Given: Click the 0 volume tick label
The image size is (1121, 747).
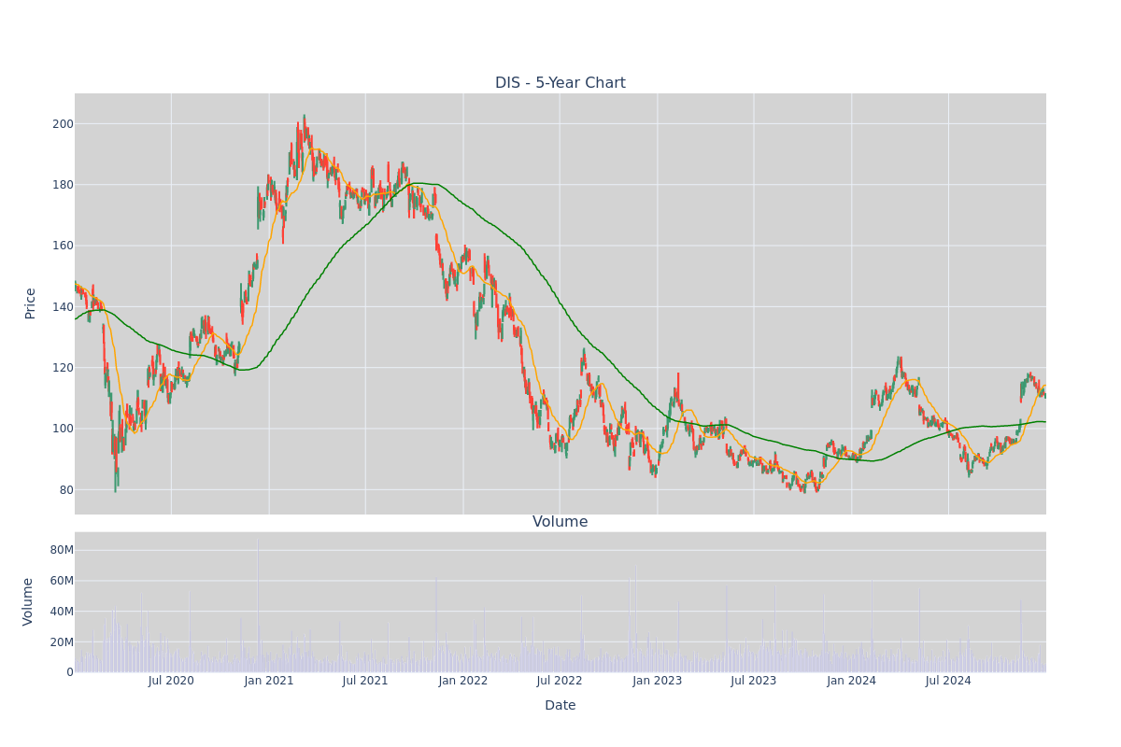Looking at the screenshot, I should click(x=70, y=672).
